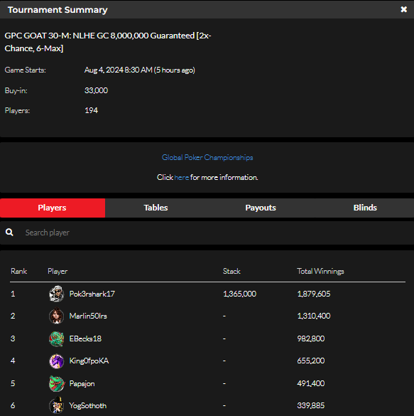Switch to the Tables tab
The height and width of the screenshot is (416, 414).
156,208
